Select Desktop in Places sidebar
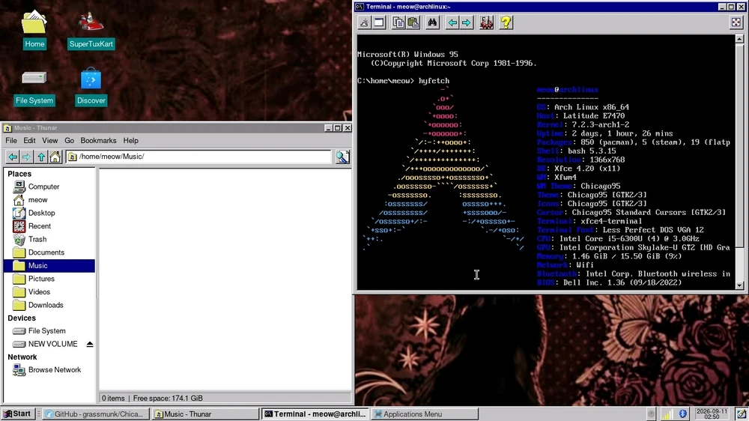 [49, 213]
